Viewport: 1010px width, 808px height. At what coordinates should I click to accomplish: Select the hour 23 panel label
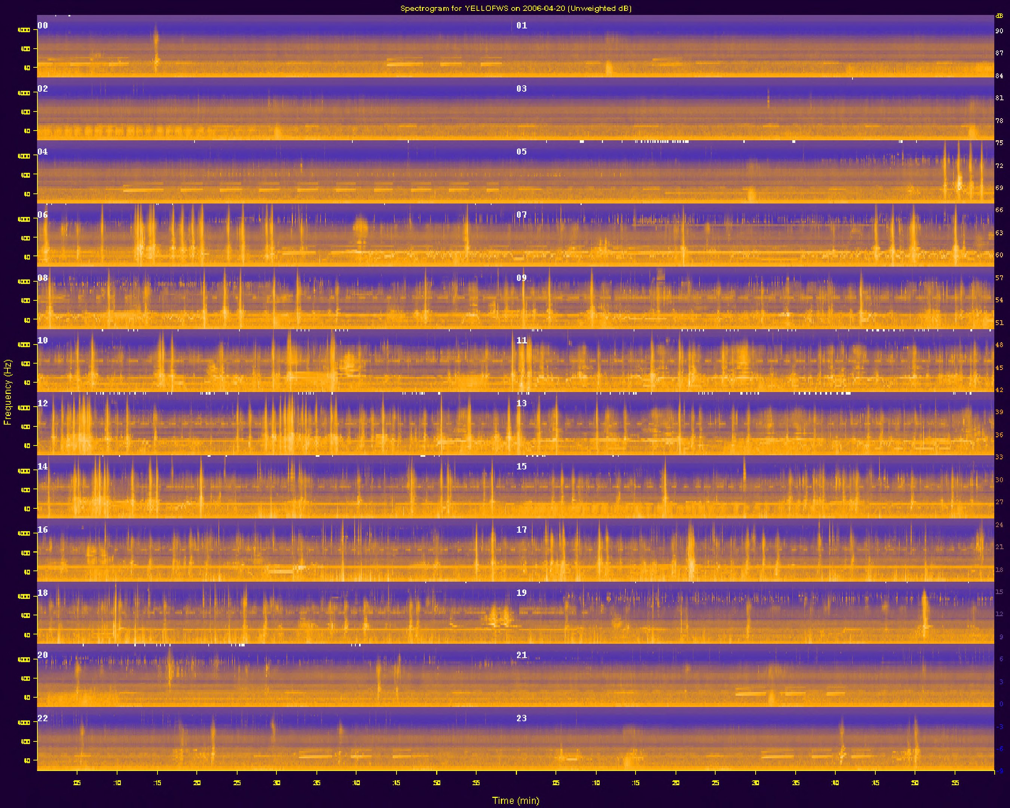pos(521,718)
